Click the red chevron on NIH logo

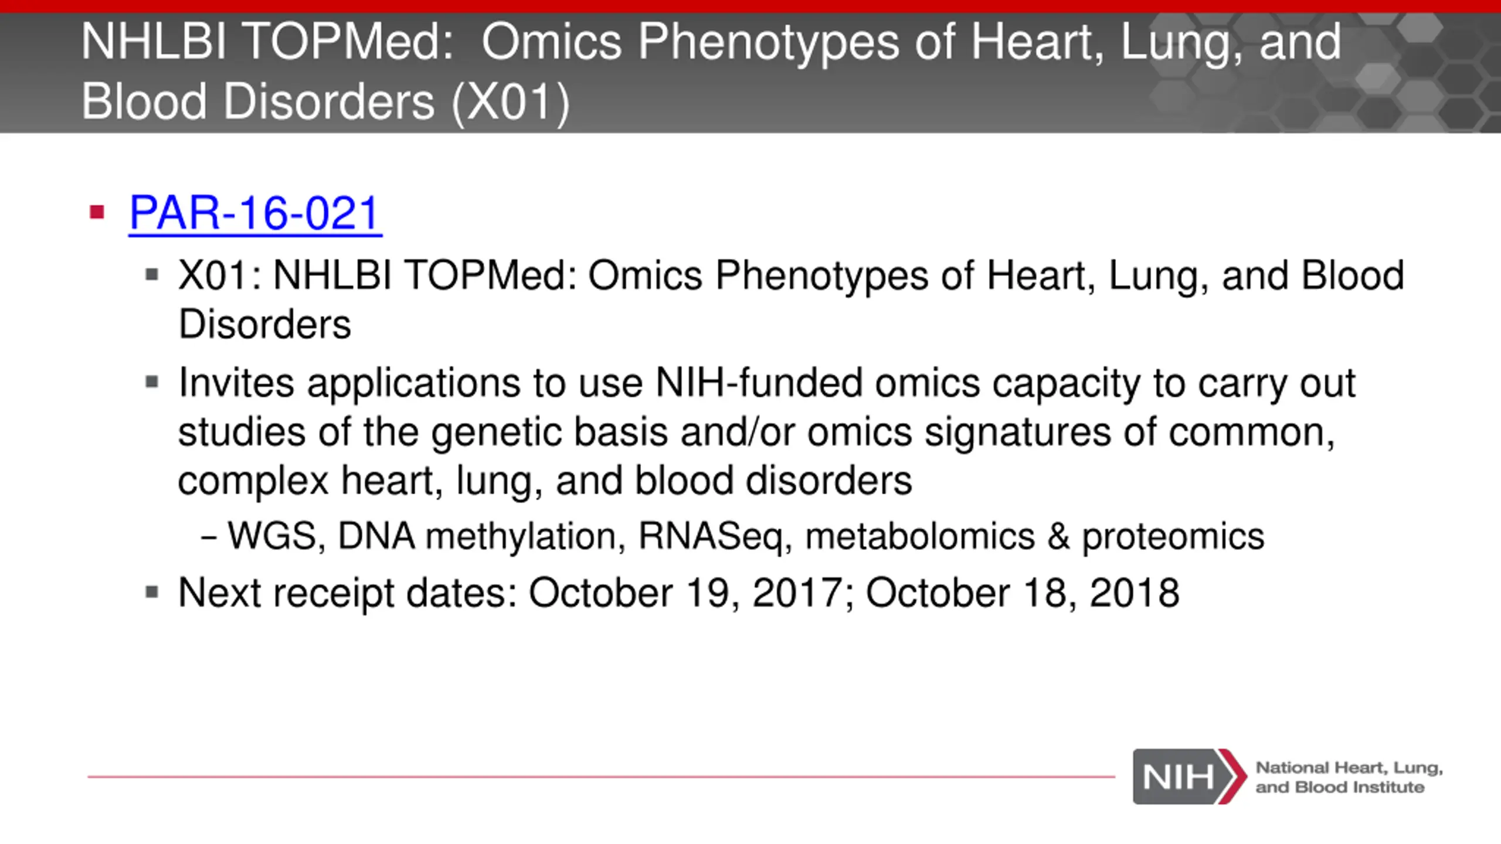point(1232,777)
